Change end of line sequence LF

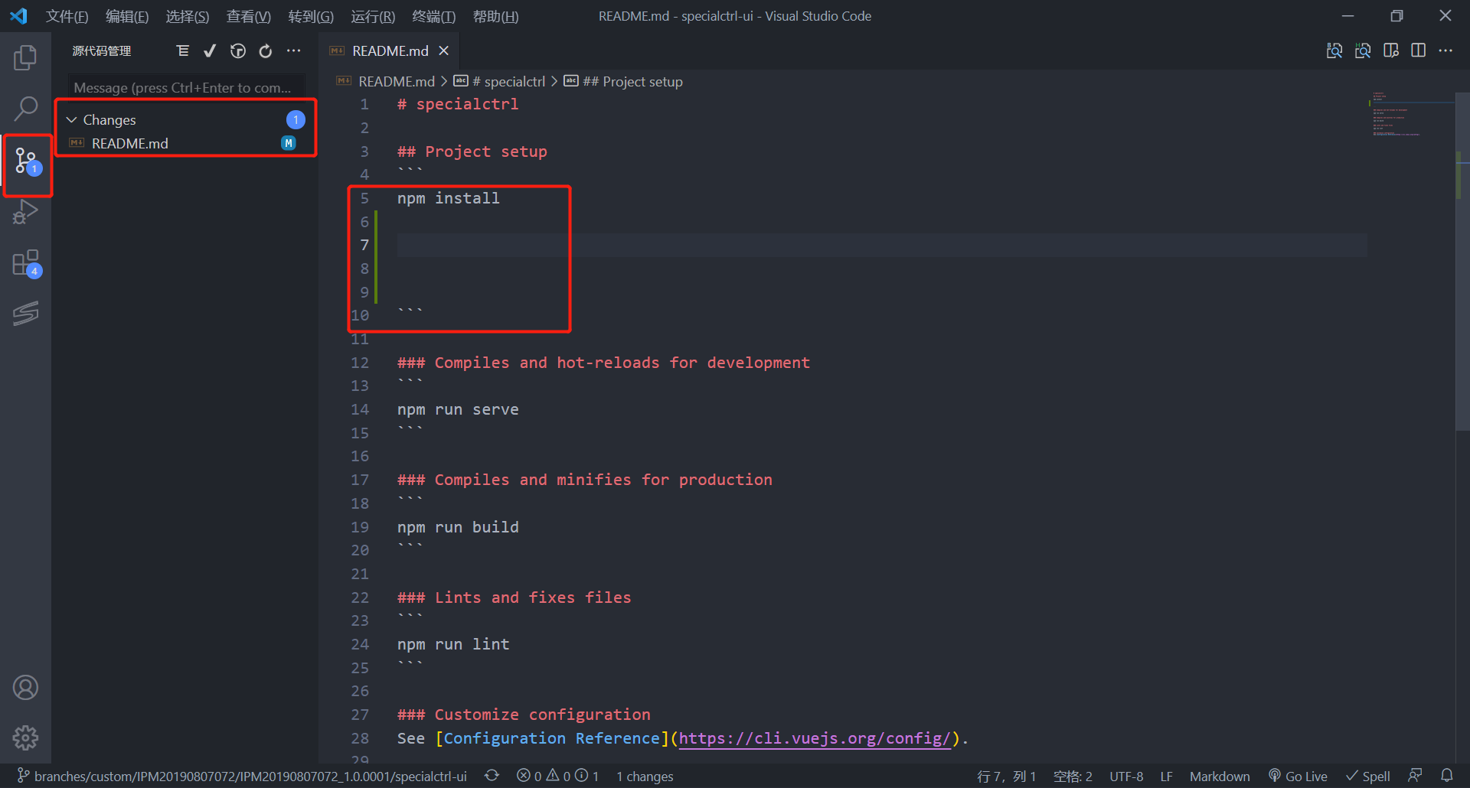point(1166,776)
